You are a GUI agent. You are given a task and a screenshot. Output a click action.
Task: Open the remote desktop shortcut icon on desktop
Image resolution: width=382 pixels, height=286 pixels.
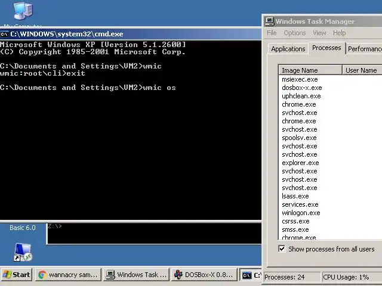[23, 252]
